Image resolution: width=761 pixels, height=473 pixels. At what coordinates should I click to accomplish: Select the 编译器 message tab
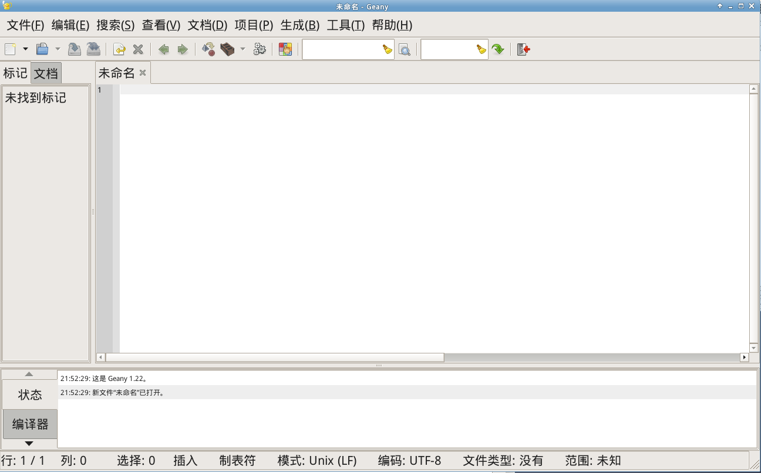(x=30, y=424)
